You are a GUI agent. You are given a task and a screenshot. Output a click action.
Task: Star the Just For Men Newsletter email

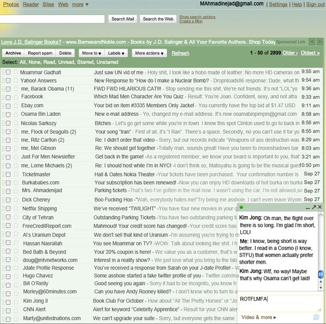point(16,157)
